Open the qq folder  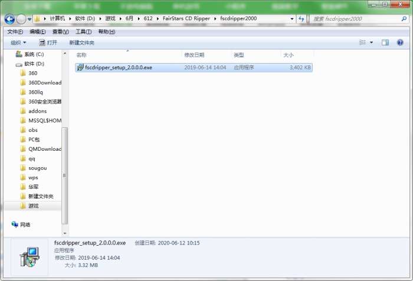tap(27, 158)
